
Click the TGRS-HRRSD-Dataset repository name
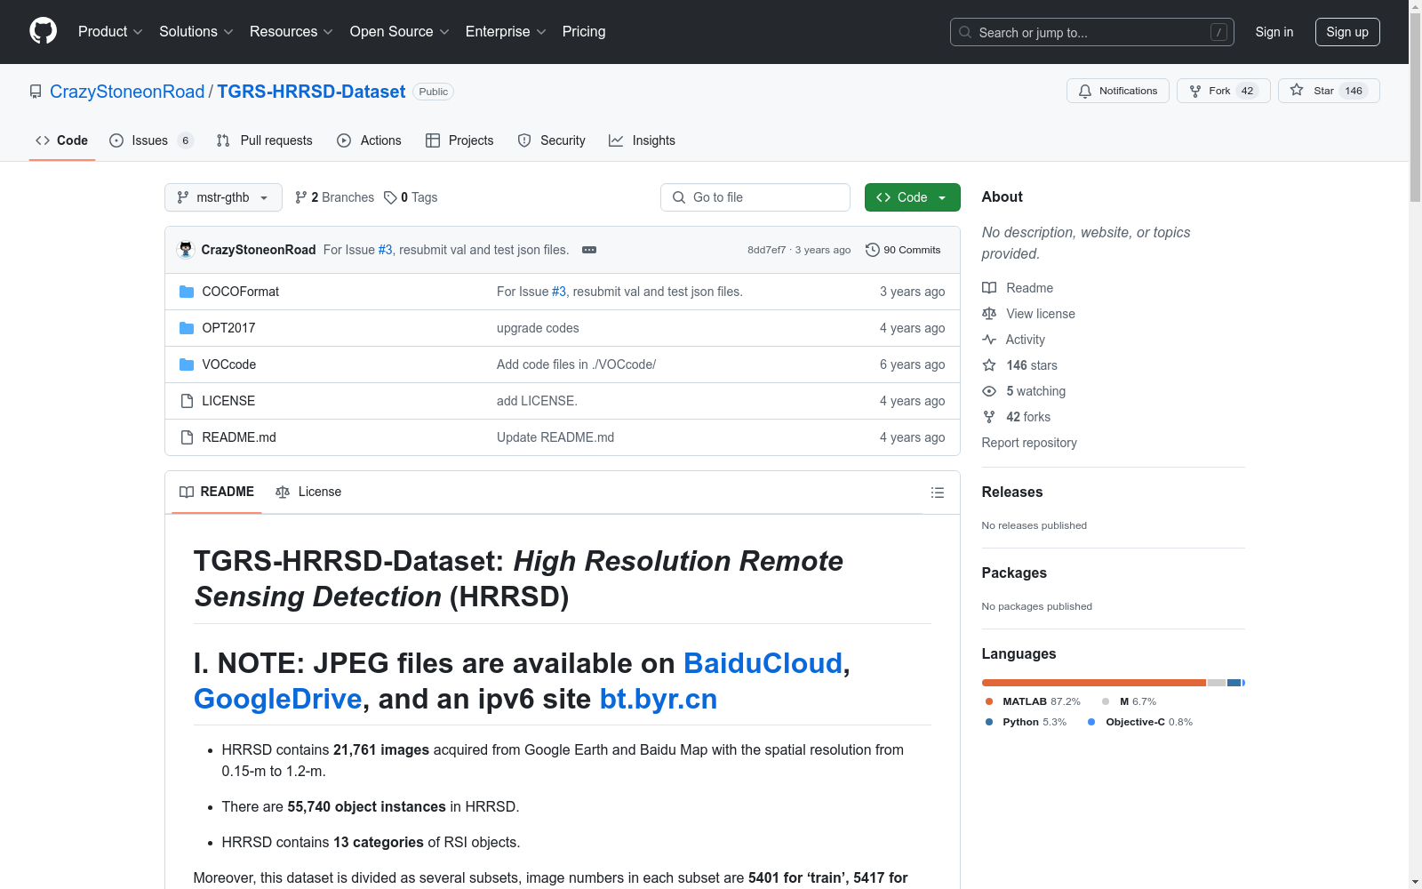click(x=311, y=92)
